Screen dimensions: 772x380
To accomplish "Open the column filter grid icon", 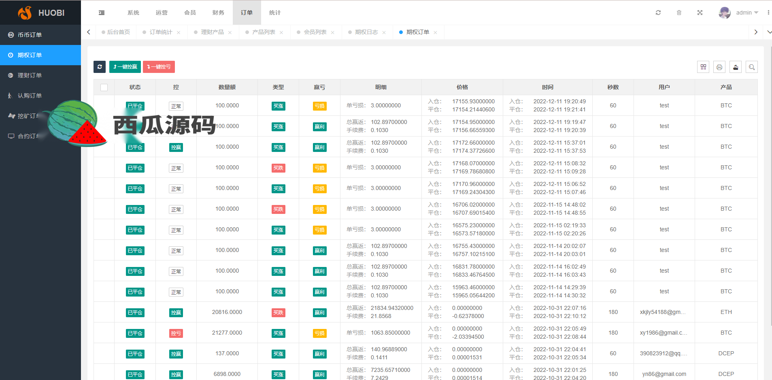I will [703, 67].
